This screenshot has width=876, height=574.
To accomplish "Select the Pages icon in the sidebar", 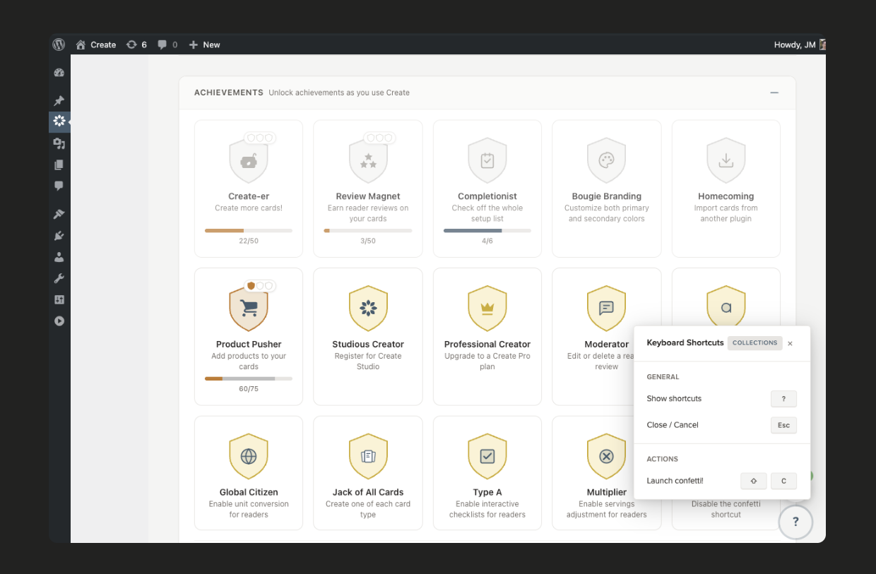I will [x=59, y=164].
